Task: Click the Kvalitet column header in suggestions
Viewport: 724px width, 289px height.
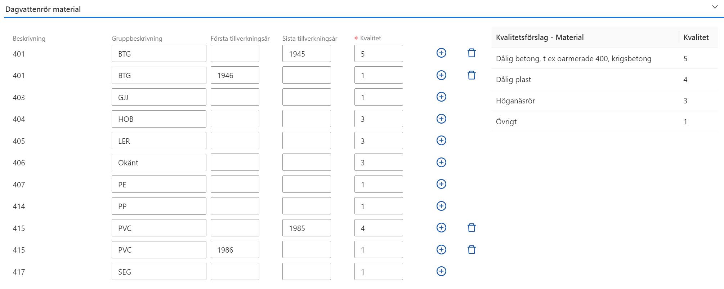Action: (696, 37)
